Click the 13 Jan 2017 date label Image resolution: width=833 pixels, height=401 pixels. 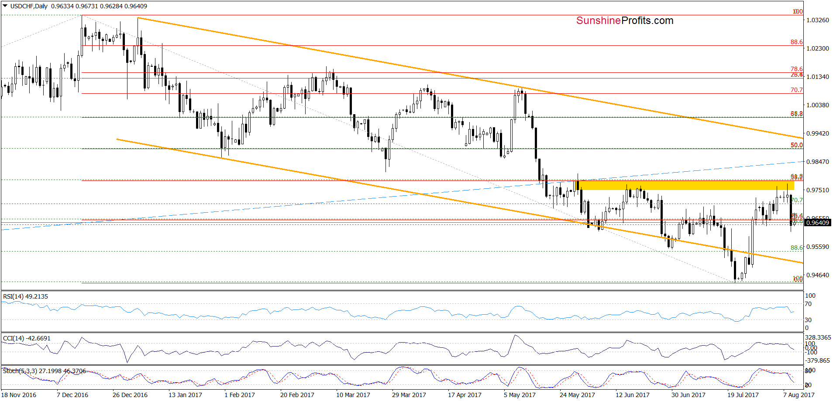(x=185, y=395)
